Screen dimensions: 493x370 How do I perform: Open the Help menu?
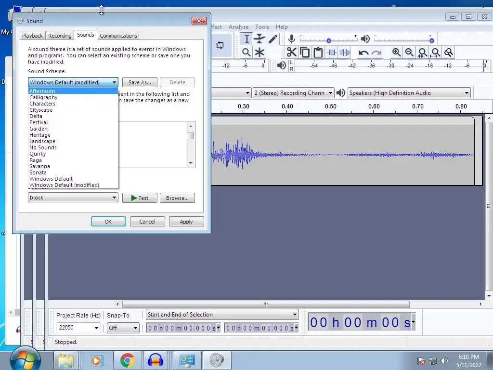[x=282, y=27]
